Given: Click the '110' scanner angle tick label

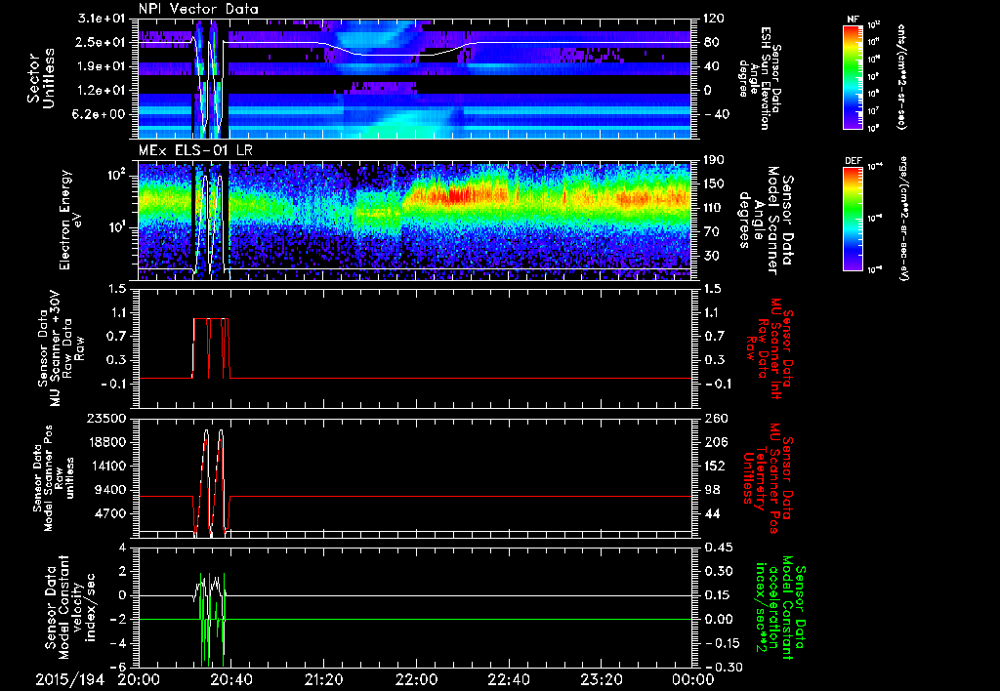Looking at the screenshot, I should (x=714, y=208).
